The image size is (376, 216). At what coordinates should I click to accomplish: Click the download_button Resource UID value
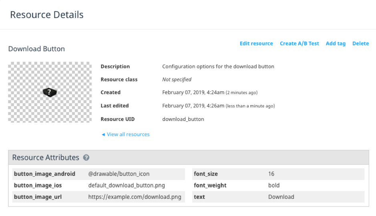183,119
